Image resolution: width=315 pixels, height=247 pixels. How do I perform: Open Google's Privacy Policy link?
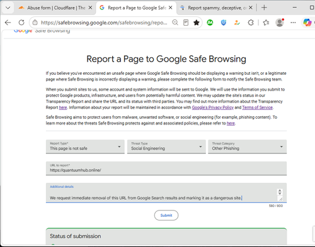coord(213,107)
